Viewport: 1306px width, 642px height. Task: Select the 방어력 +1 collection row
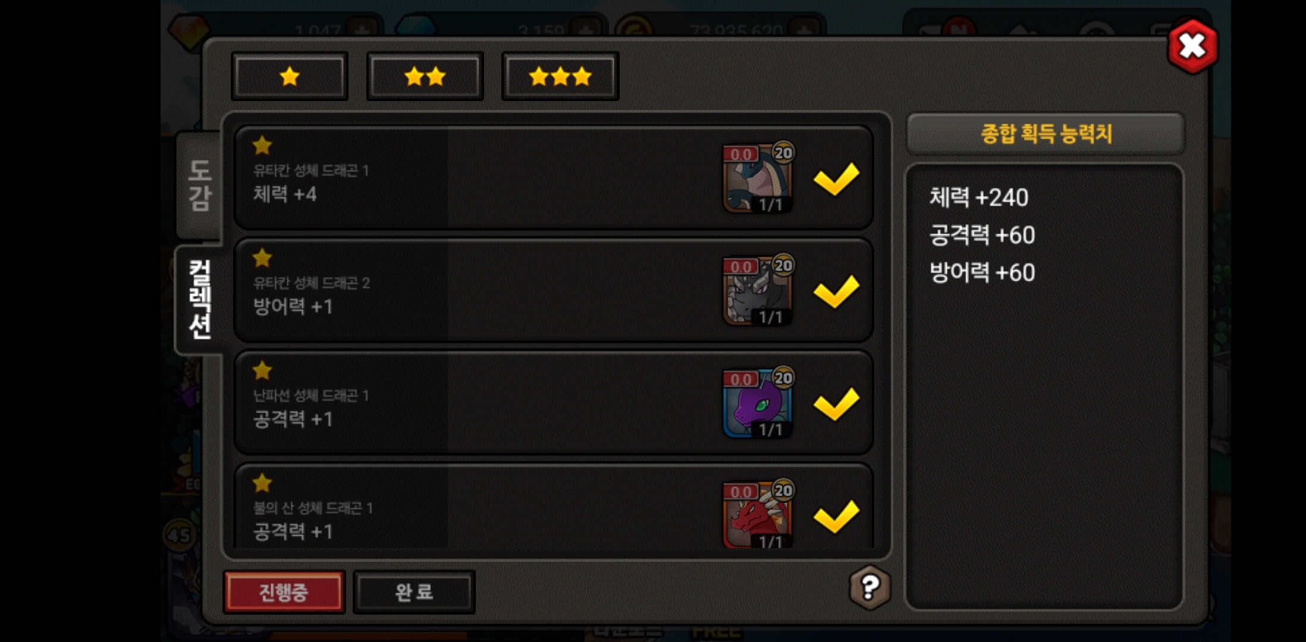coord(553,289)
